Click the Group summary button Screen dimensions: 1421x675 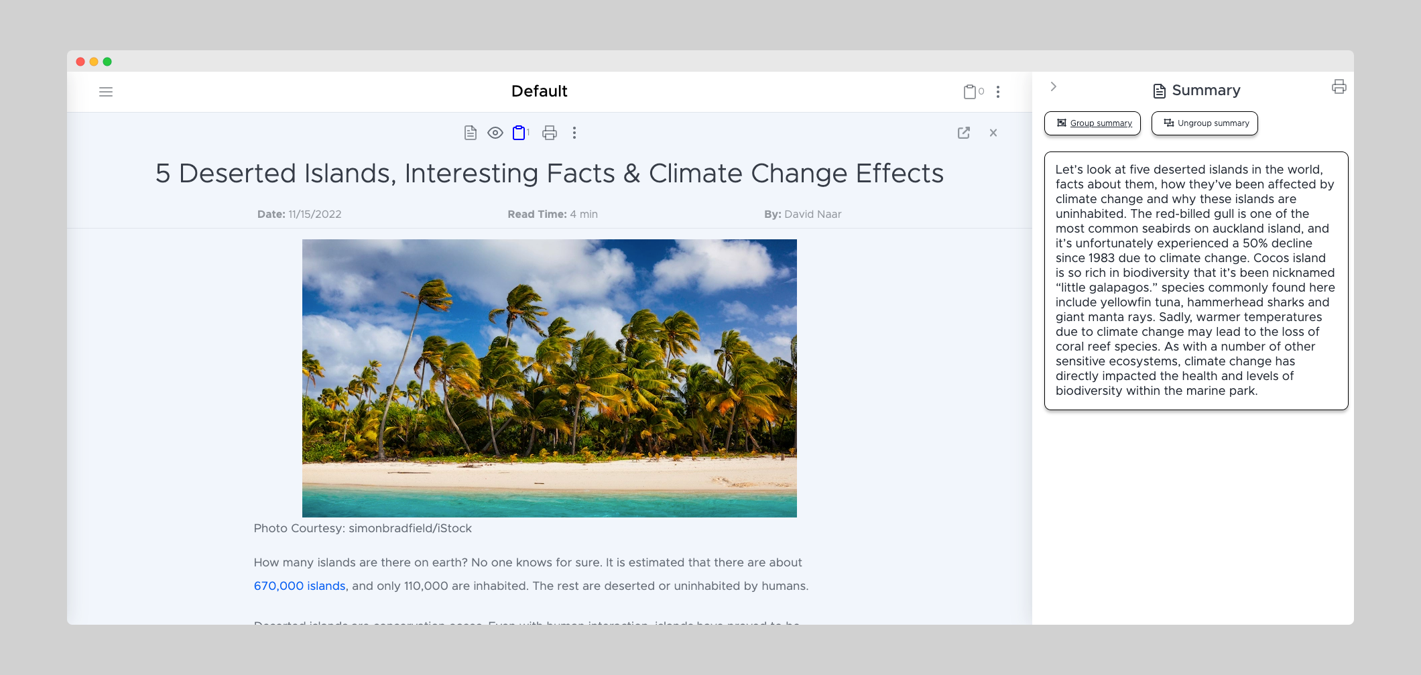[x=1093, y=123]
